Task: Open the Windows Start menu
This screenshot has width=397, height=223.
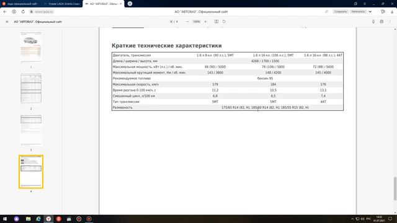Action: point(5,219)
